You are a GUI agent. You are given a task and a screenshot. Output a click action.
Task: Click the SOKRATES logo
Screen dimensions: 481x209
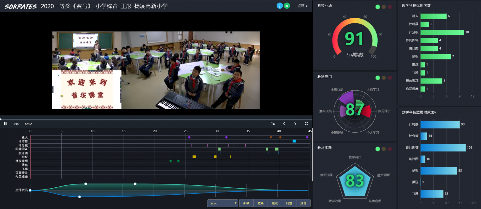click(x=20, y=6)
